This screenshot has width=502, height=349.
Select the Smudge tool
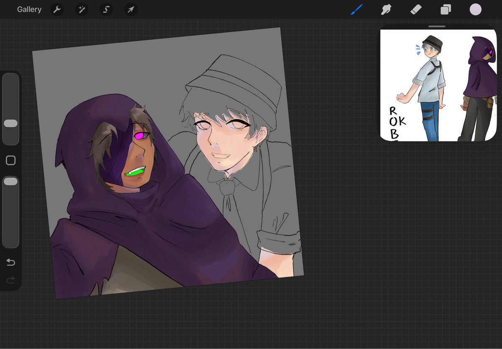click(386, 9)
